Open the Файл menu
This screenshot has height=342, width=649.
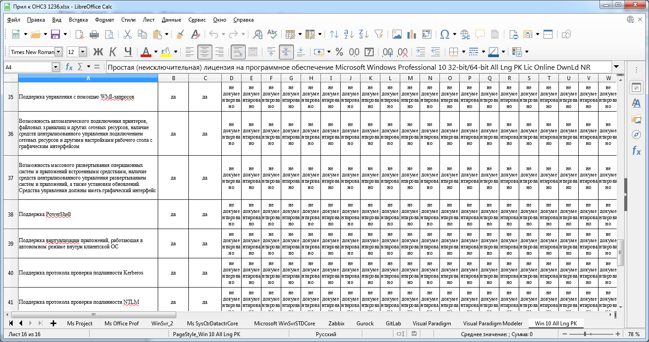click(x=14, y=20)
